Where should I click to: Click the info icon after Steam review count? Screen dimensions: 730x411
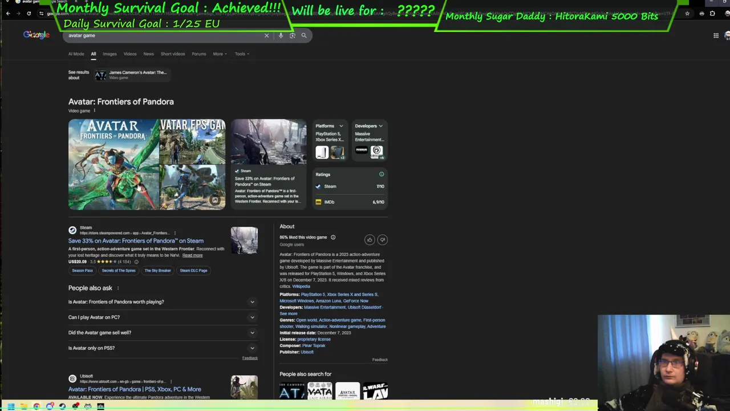[136, 261]
